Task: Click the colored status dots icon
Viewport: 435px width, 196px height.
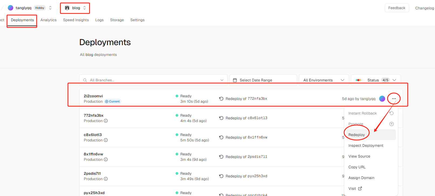Action: tap(360, 80)
